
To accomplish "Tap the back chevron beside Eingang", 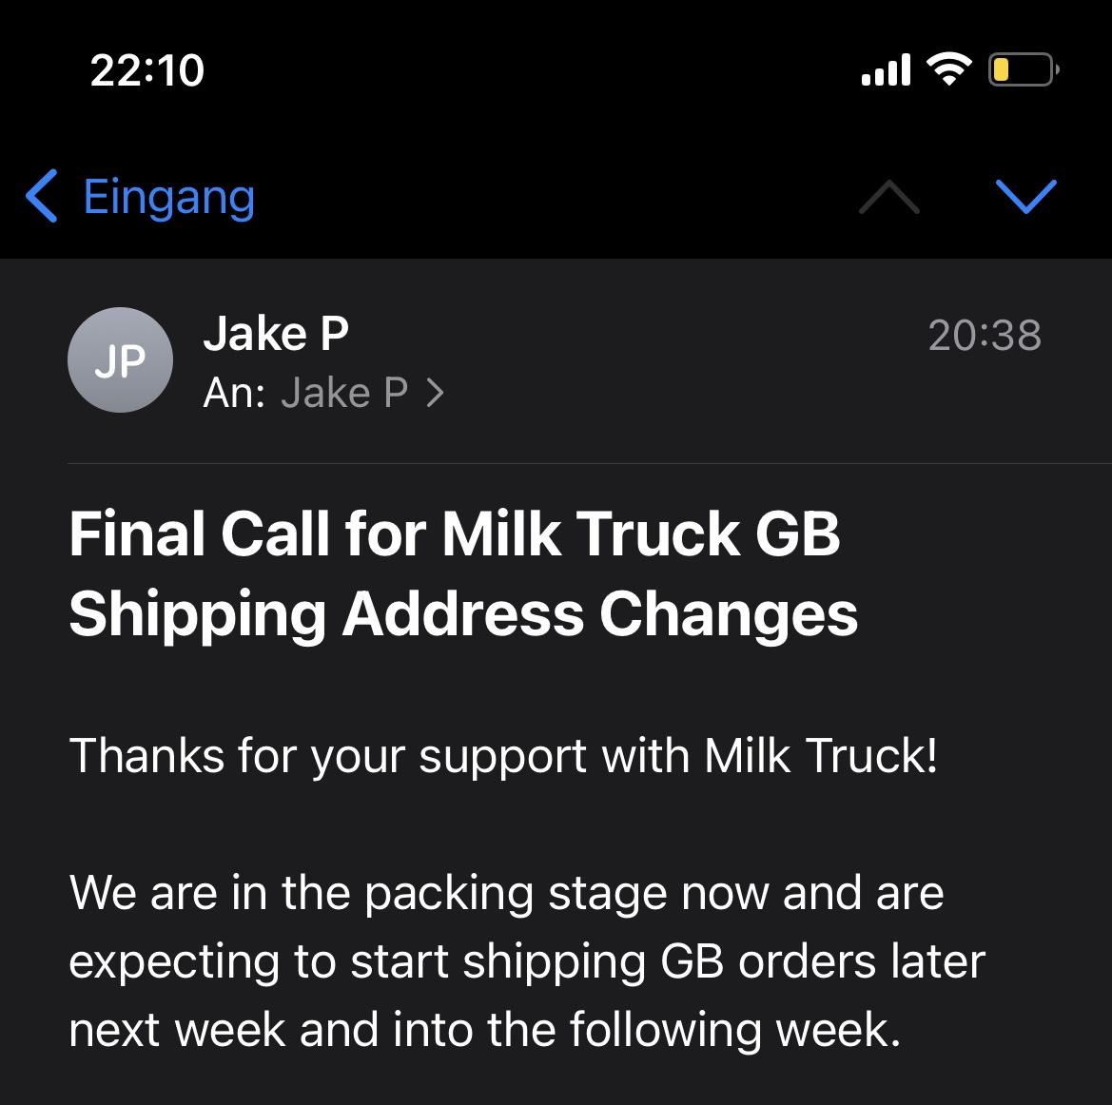I will click(42, 196).
